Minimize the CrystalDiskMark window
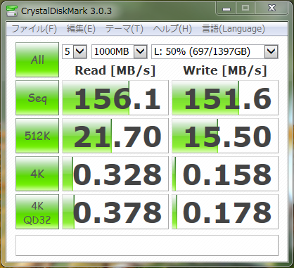294x268 pixels. coord(226,8)
